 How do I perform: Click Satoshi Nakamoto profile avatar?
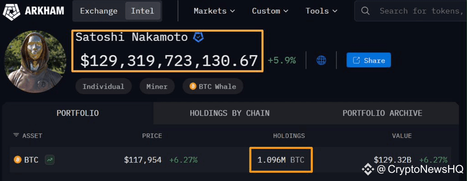click(x=35, y=62)
